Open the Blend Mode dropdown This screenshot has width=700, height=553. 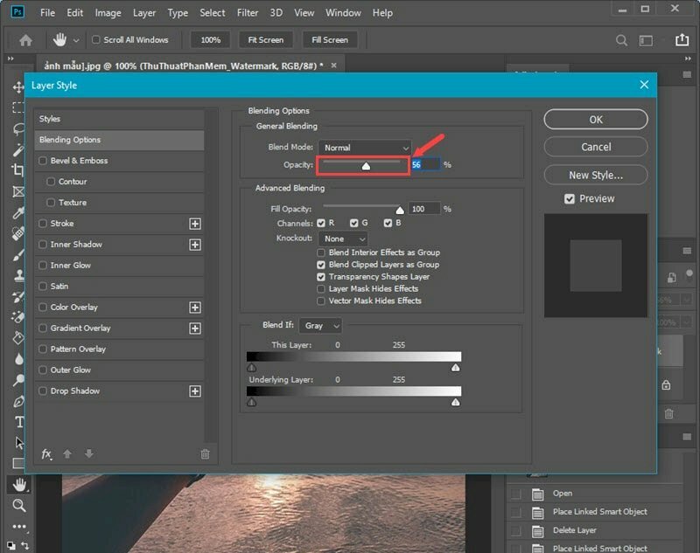365,148
